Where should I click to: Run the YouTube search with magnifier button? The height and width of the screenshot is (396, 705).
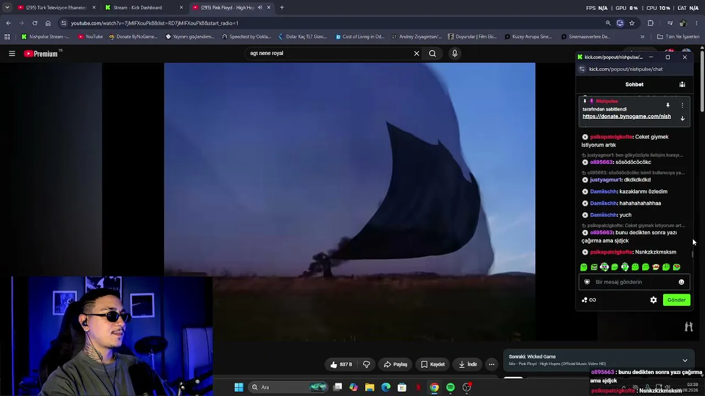point(432,53)
